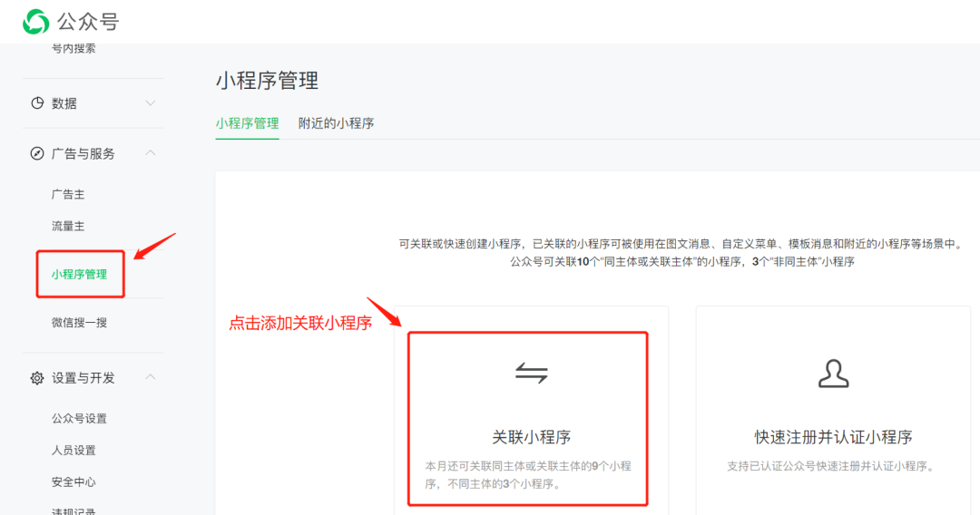Click the 数据 menu label
This screenshot has width=980, height=515.
pos(64,103)
